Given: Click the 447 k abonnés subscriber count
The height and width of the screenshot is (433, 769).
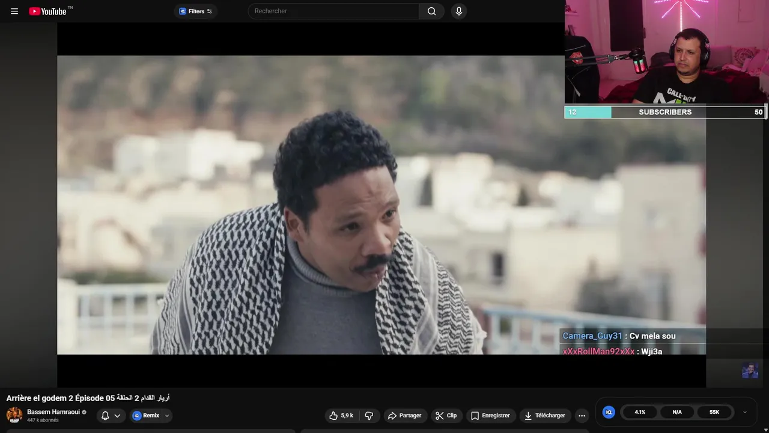Looking at the screenshot, I should [43, 420].
